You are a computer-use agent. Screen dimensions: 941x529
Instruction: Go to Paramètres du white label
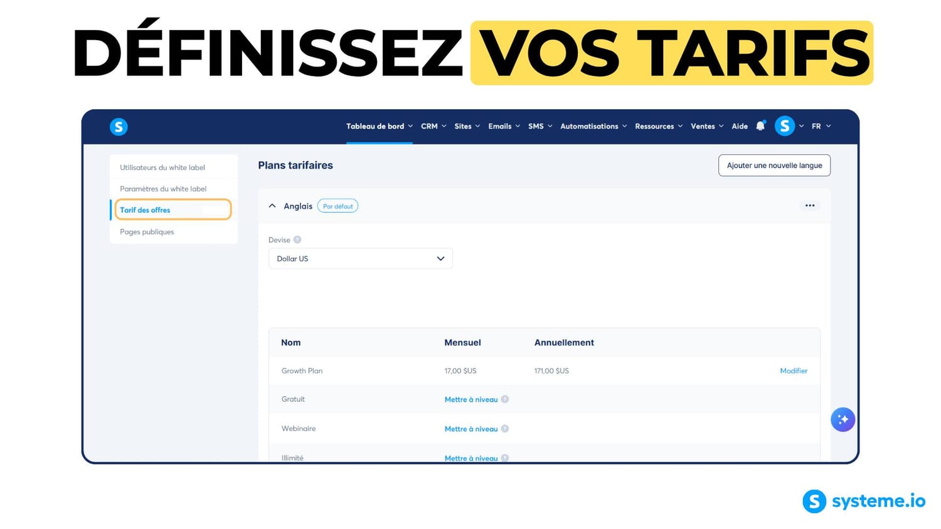point(163,189)
